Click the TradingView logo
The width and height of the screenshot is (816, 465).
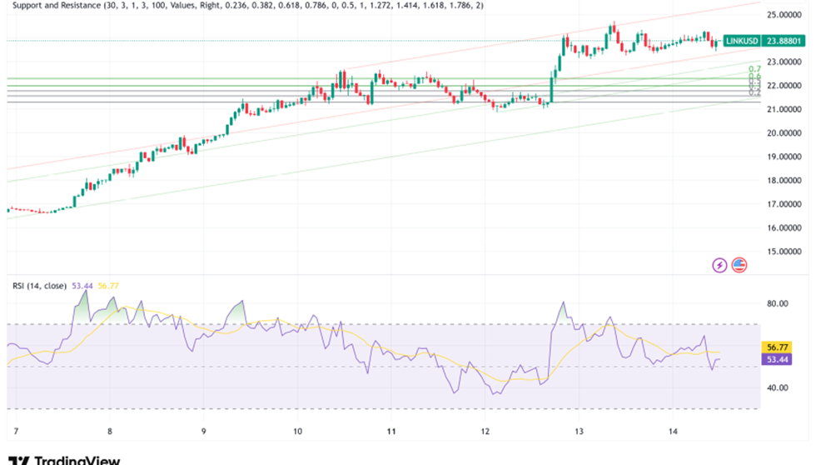coord(65,459)
